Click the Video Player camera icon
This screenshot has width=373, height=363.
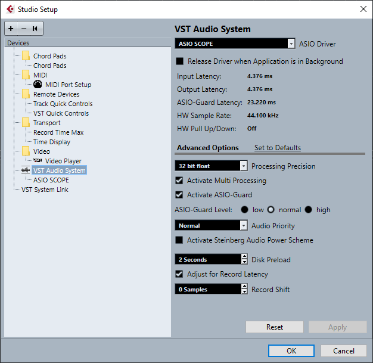(38, 160)
